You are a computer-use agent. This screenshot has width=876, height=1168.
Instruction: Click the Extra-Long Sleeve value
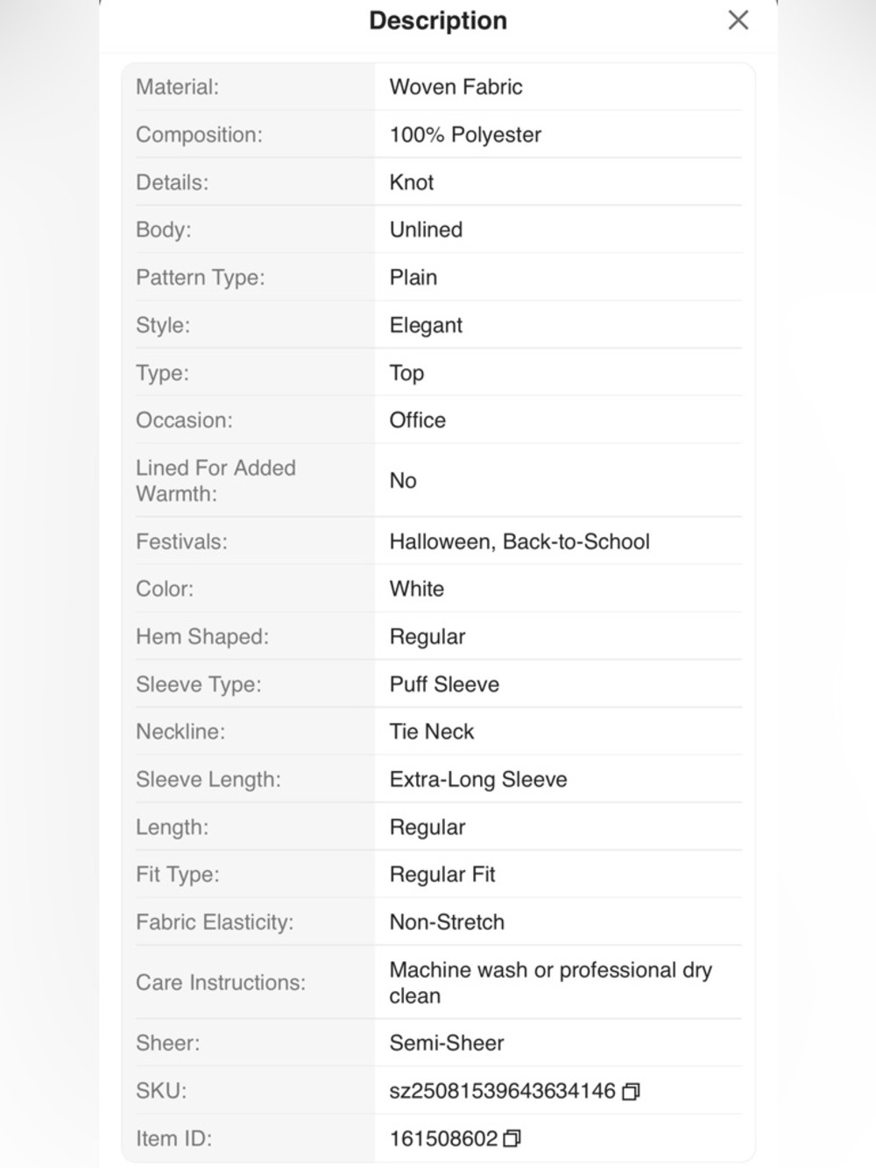(x=478, y=780)
